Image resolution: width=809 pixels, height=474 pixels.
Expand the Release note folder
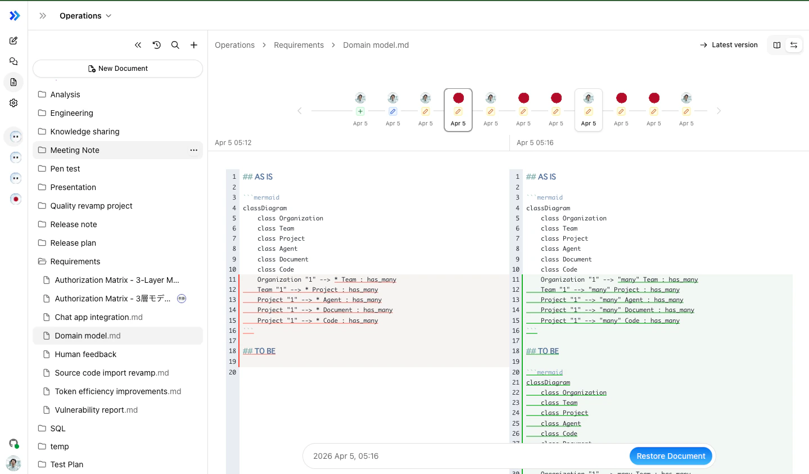point(117,224)
